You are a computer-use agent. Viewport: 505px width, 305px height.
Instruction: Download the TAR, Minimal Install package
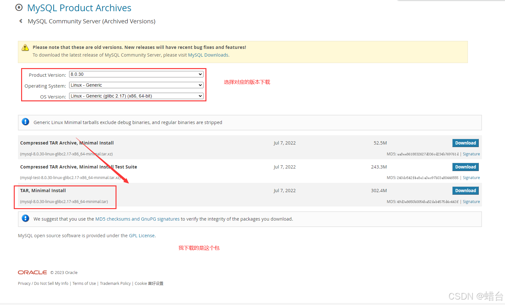465,191
